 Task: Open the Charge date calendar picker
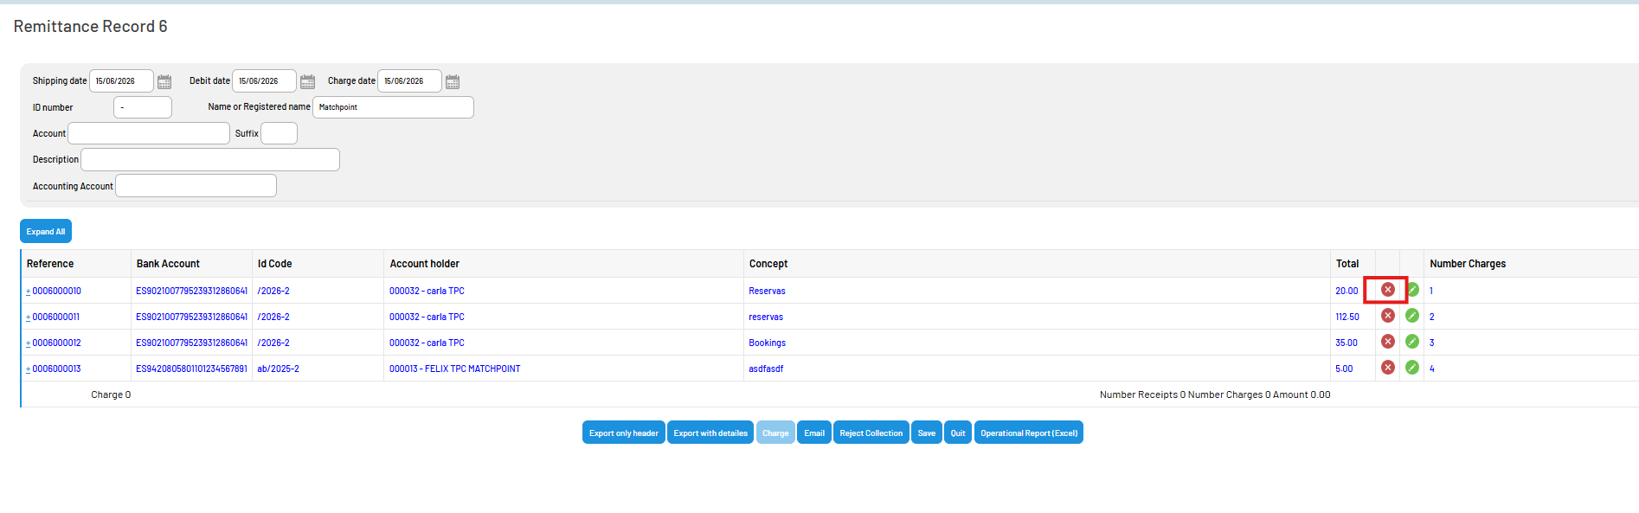coord(453,81)
